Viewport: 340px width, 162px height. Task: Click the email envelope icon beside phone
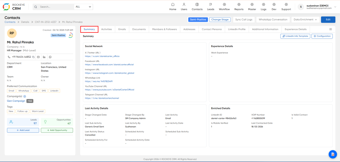39,57
